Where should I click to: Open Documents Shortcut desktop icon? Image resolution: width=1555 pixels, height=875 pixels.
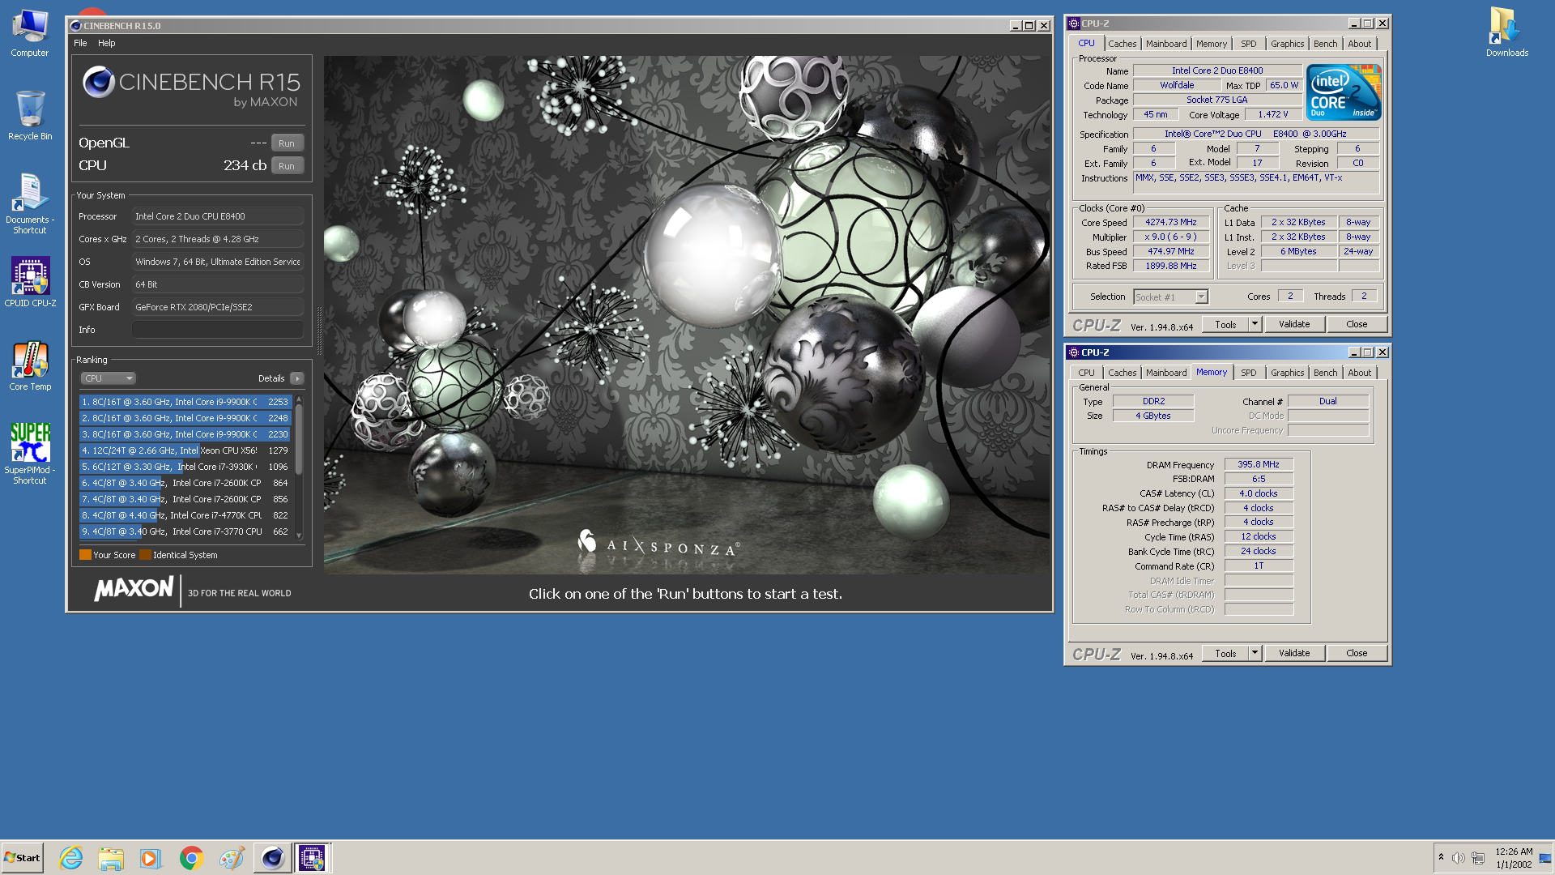click(x=30, y=203)
